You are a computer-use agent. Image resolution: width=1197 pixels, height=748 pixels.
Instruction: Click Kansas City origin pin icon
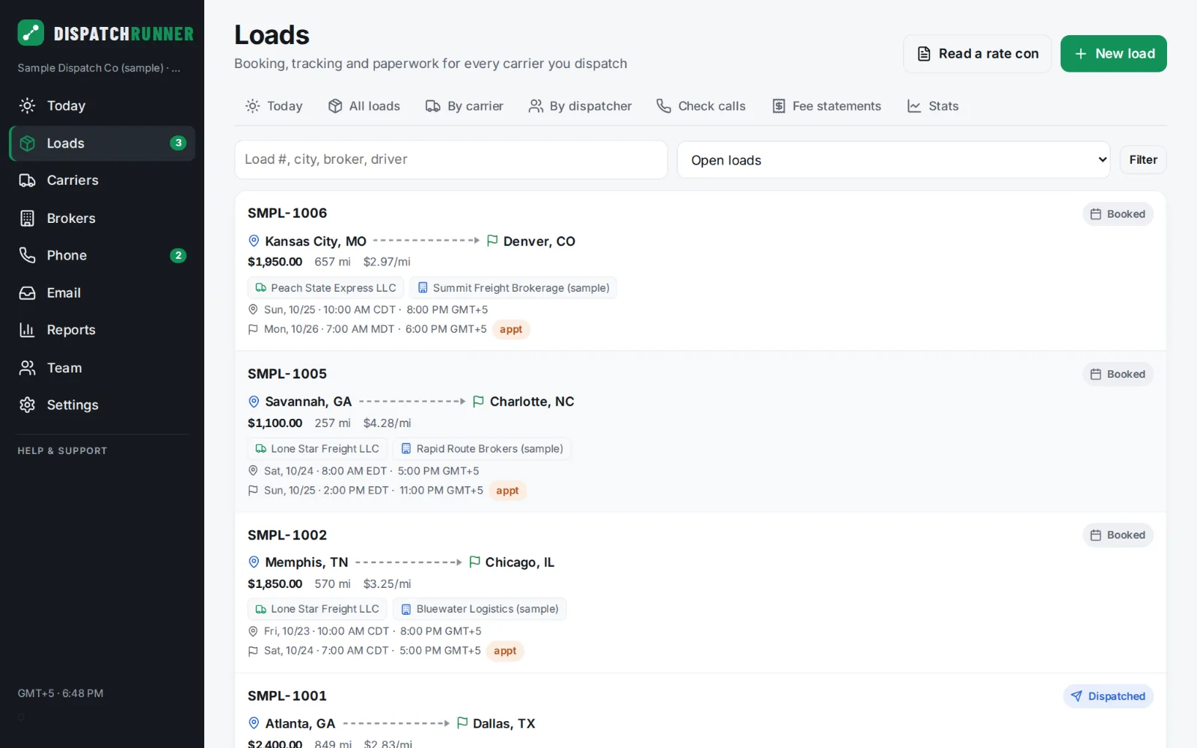point(254,241)
